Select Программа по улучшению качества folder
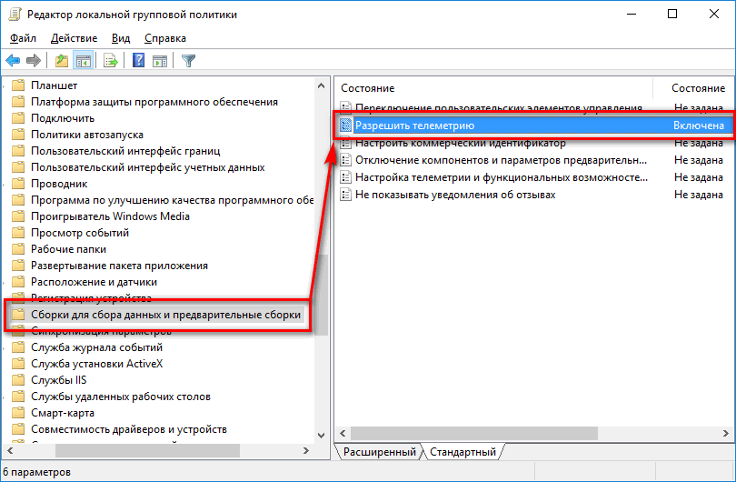The height and width of the screenshot is (482, 736). click(x=172, y=200)
